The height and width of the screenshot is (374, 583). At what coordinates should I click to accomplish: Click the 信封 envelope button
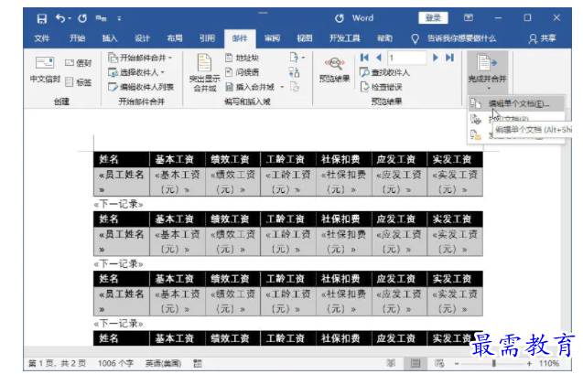[x=79, y=63]
